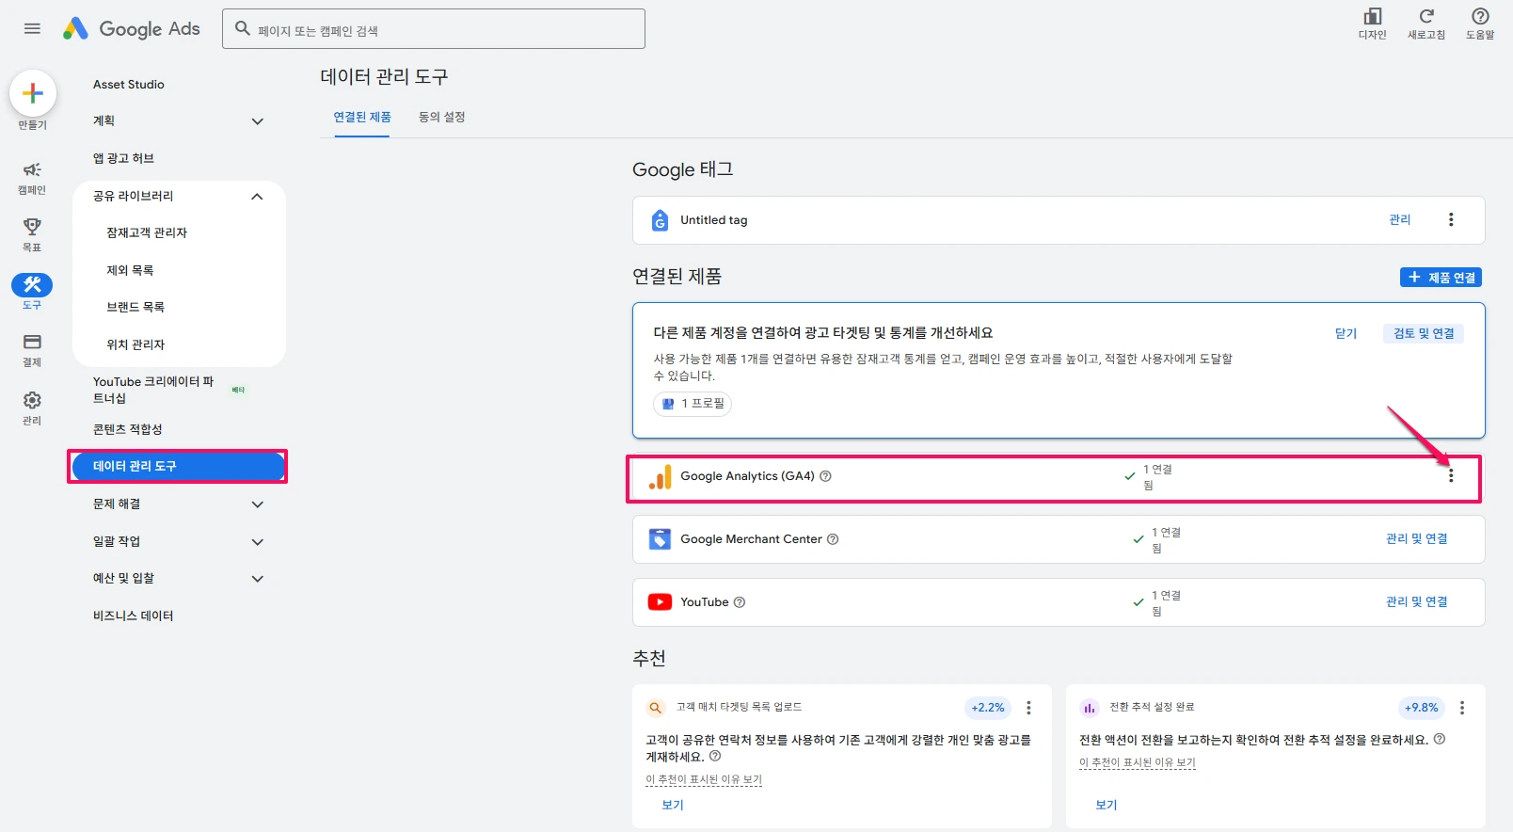Click 보기 on 고객 매치 타겟팅 card
The image size is (1513, 832).
673,805
